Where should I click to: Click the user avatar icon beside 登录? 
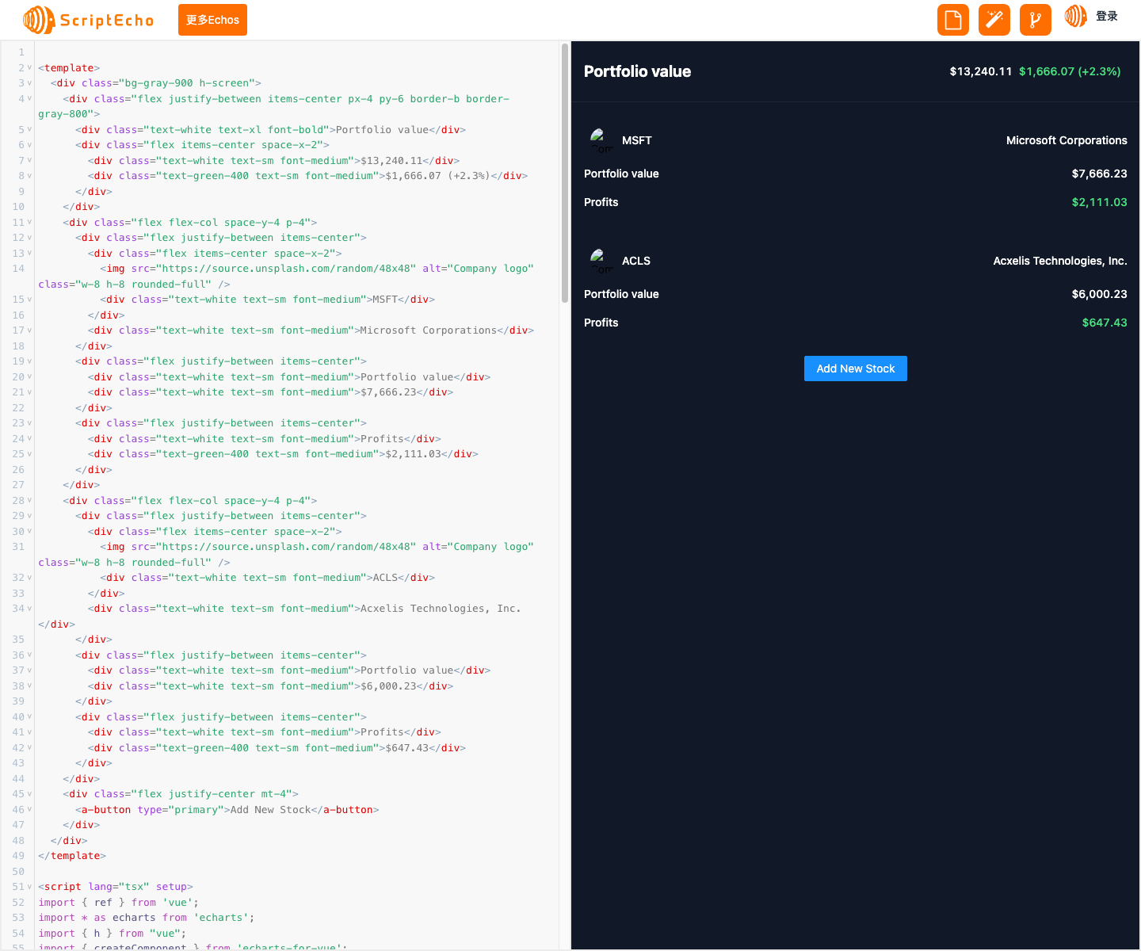[x=1075, y=16]
